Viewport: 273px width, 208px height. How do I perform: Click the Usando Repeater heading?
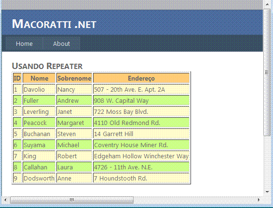click(x=47, y=66)
